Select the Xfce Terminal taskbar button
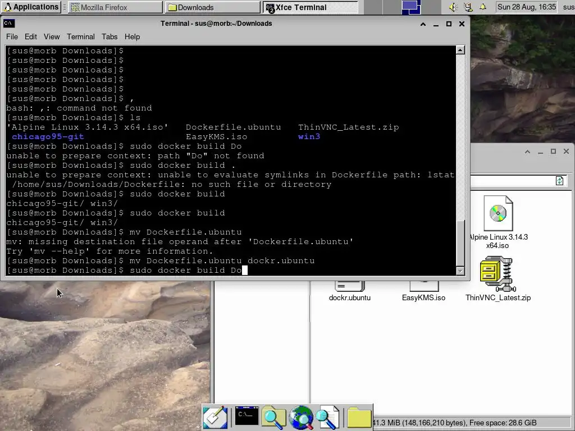The image size is (575, 431). tap(310, 7)
